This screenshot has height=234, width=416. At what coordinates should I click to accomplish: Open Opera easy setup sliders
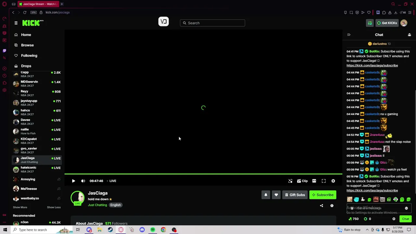pyautogui.click(x=410, y=13)
